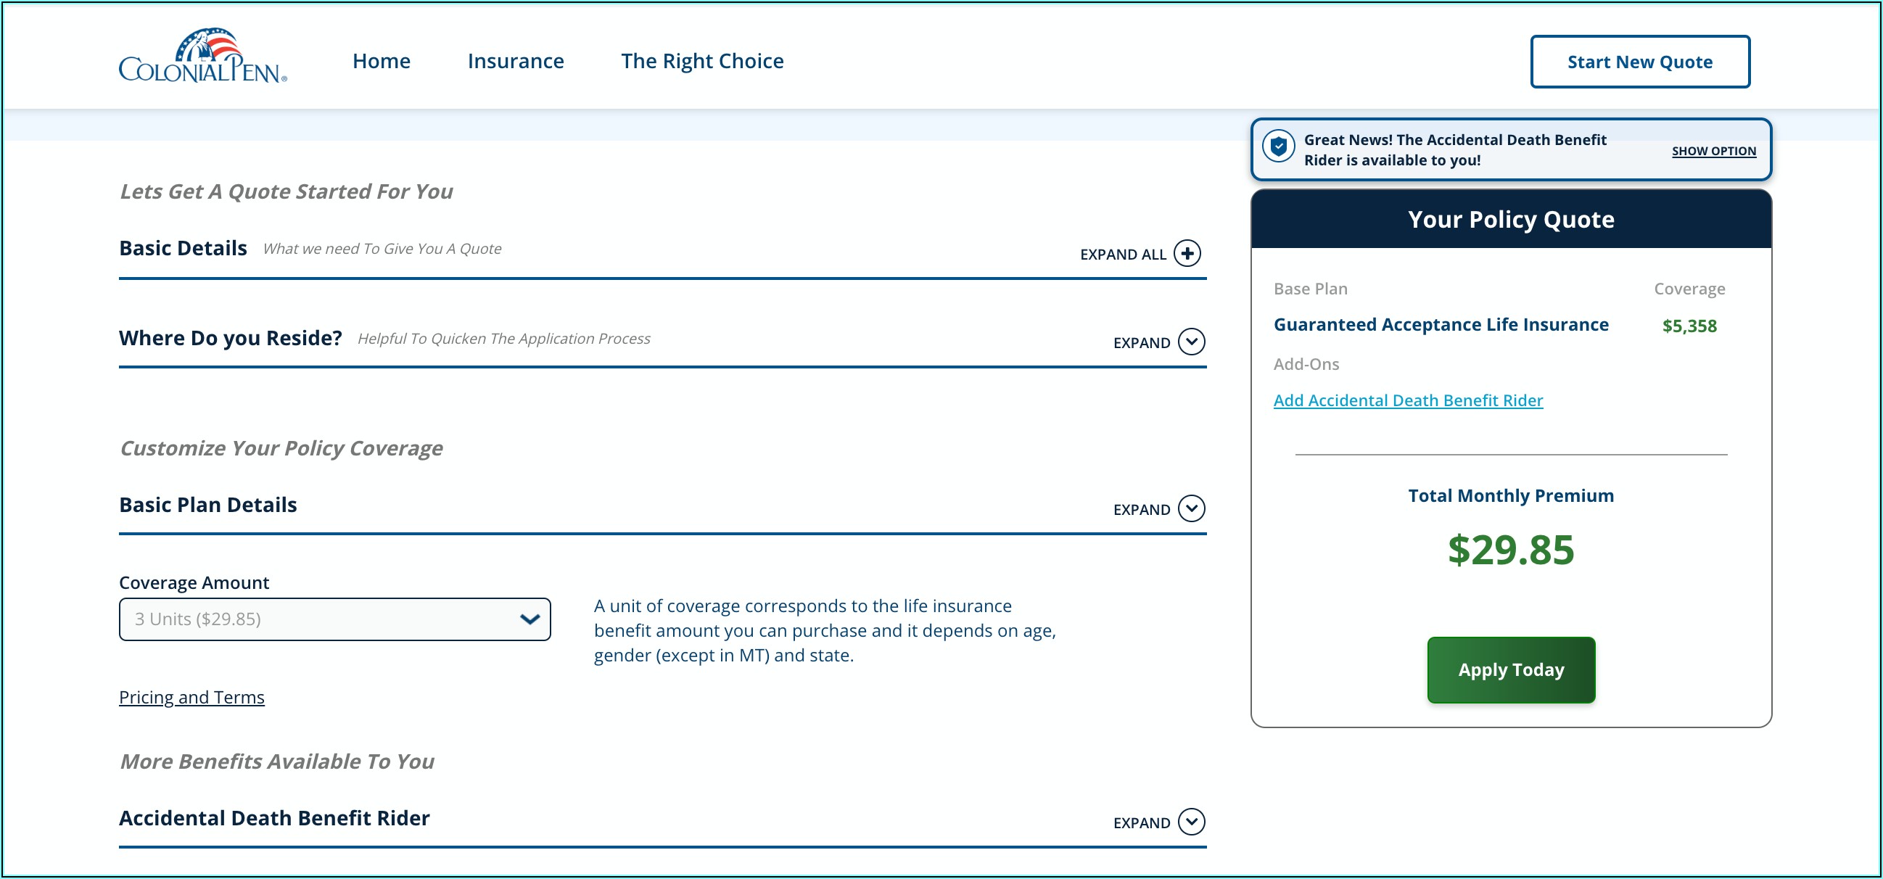Open The Right Choice navigation item
The image size is (1883, 879).
pyautogui.click(x=701, y=61)
